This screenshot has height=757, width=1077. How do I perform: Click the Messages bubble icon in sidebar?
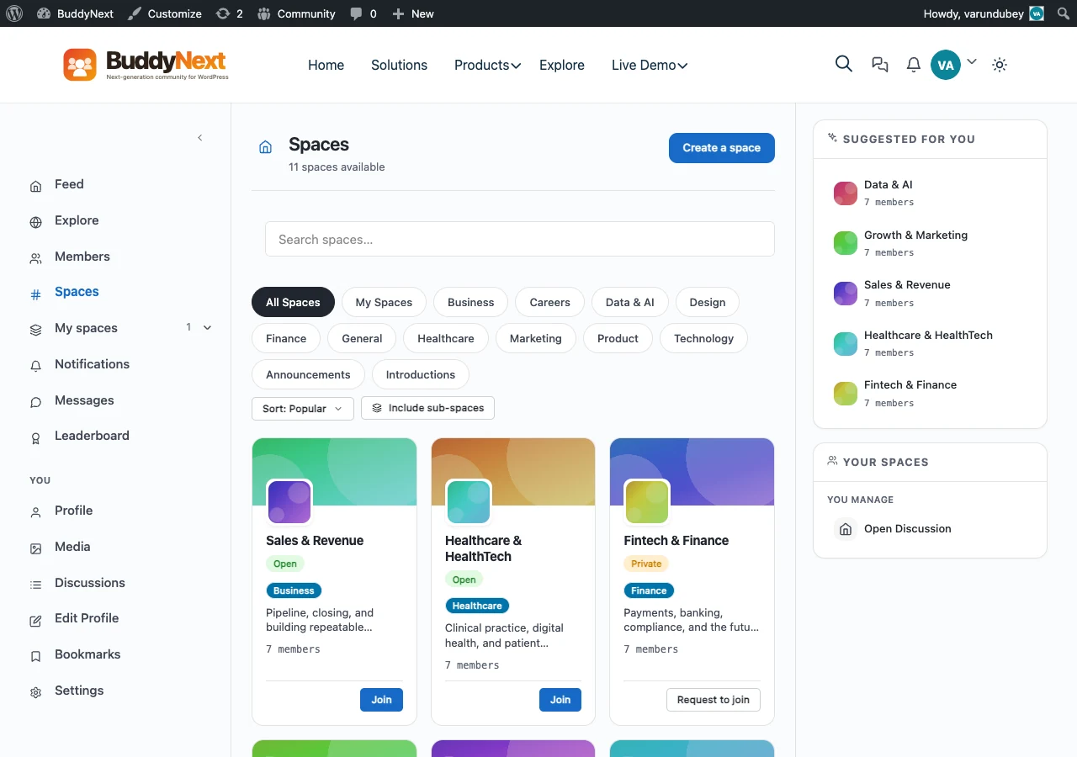(x=35, y=403)
